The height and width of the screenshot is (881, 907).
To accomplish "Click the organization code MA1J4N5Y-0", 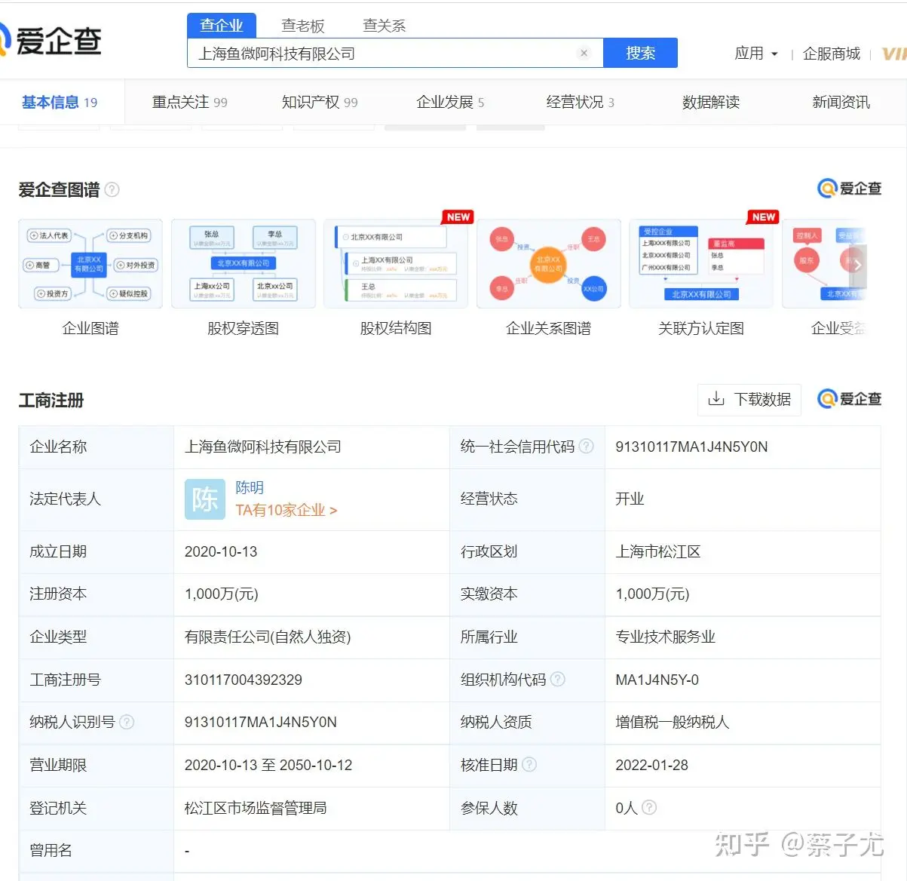I will pyautogui.click(x=657, y=680).
